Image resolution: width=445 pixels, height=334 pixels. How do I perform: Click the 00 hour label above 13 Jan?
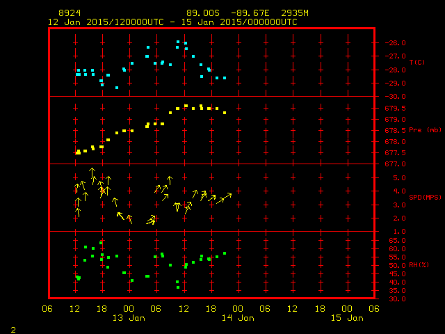(129, 309)
